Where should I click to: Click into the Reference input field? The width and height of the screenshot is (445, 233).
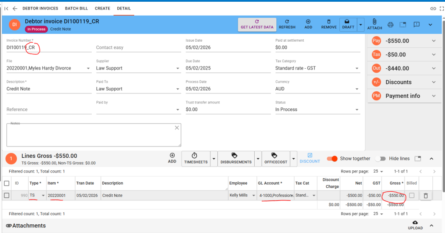[49, 110]
